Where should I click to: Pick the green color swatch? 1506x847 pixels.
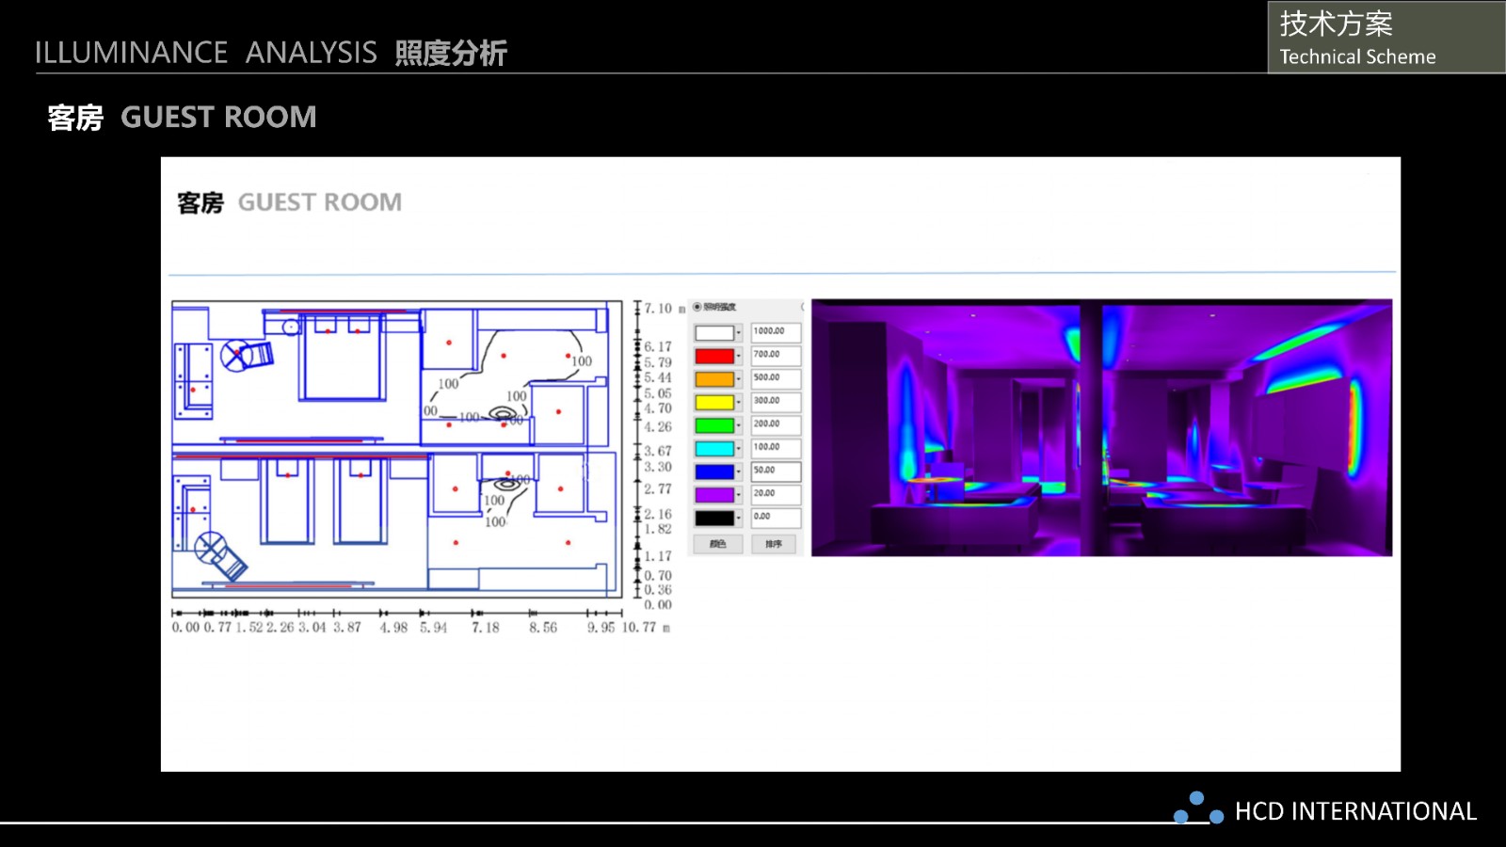[714, 425]
